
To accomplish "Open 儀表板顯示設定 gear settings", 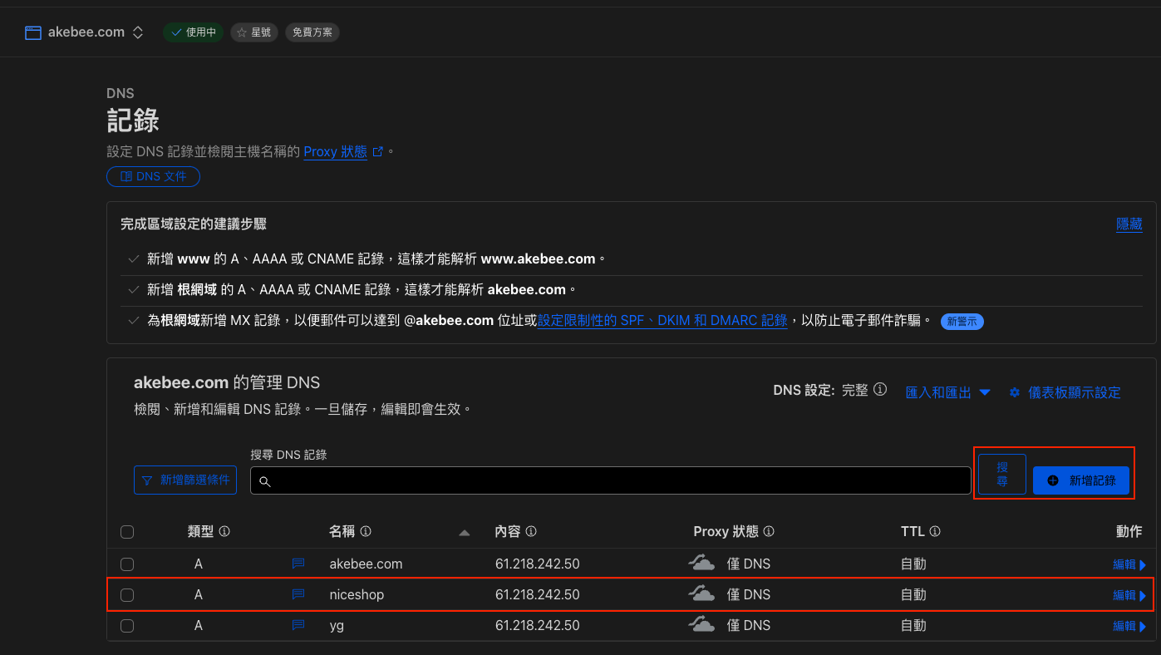I will tap(1065, 392).
